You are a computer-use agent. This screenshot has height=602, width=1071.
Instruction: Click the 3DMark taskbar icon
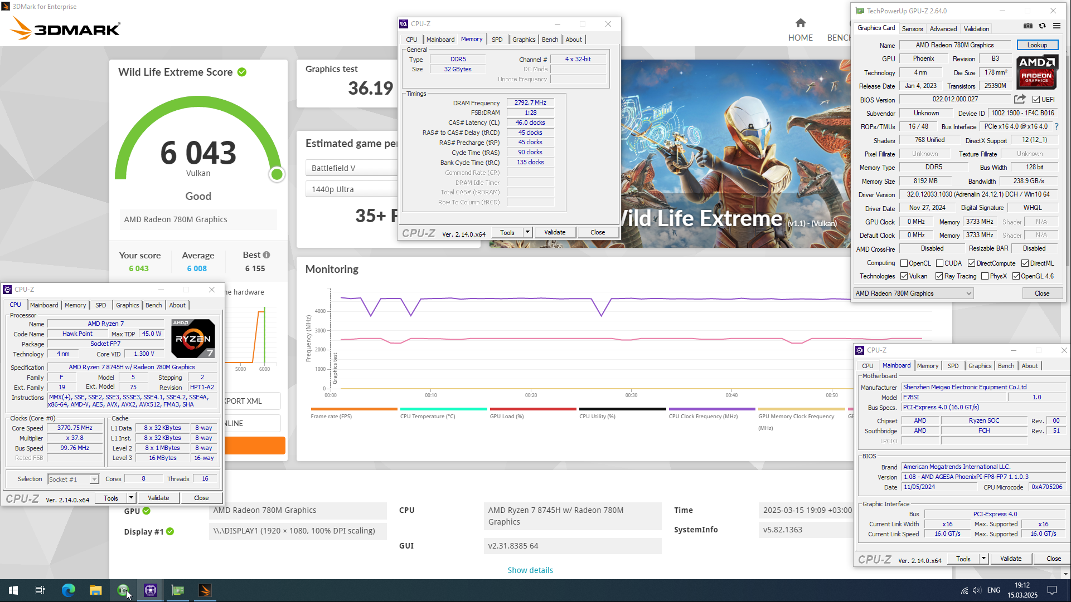(205, 590)
